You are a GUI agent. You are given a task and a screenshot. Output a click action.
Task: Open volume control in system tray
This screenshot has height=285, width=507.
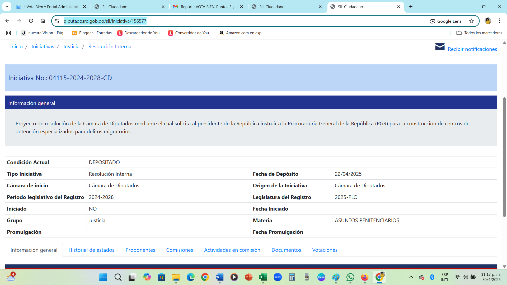pyautogui.click(x=465, y=277)
